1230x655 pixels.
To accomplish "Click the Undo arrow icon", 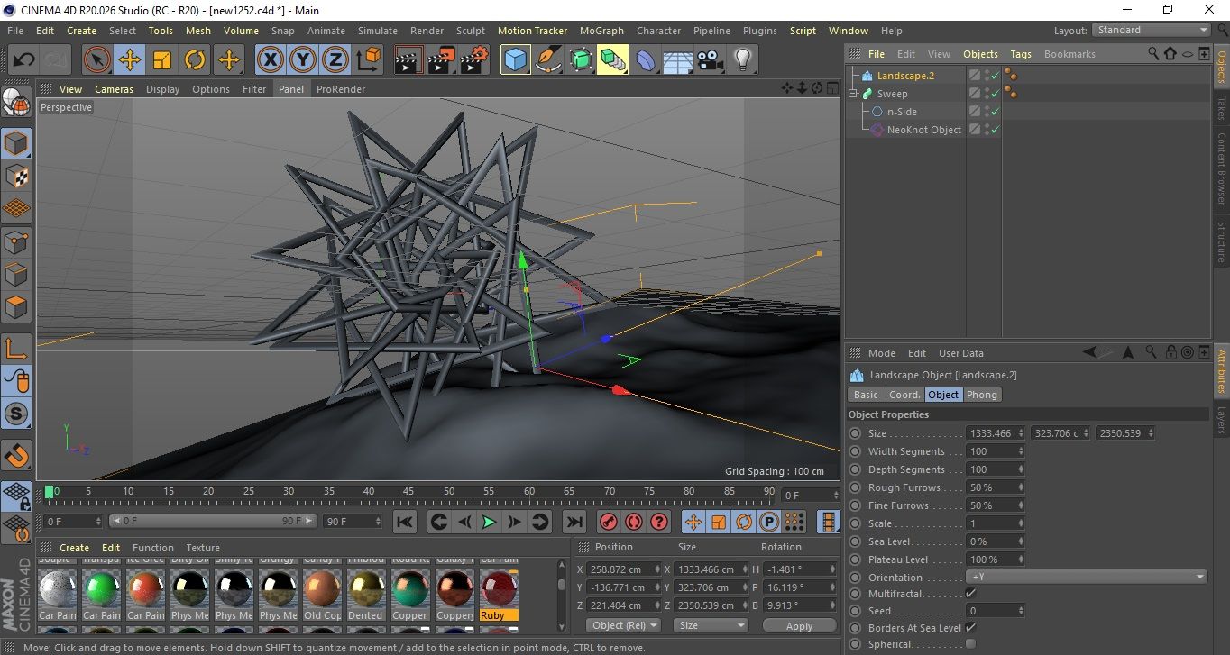I will tap(24, 60).
